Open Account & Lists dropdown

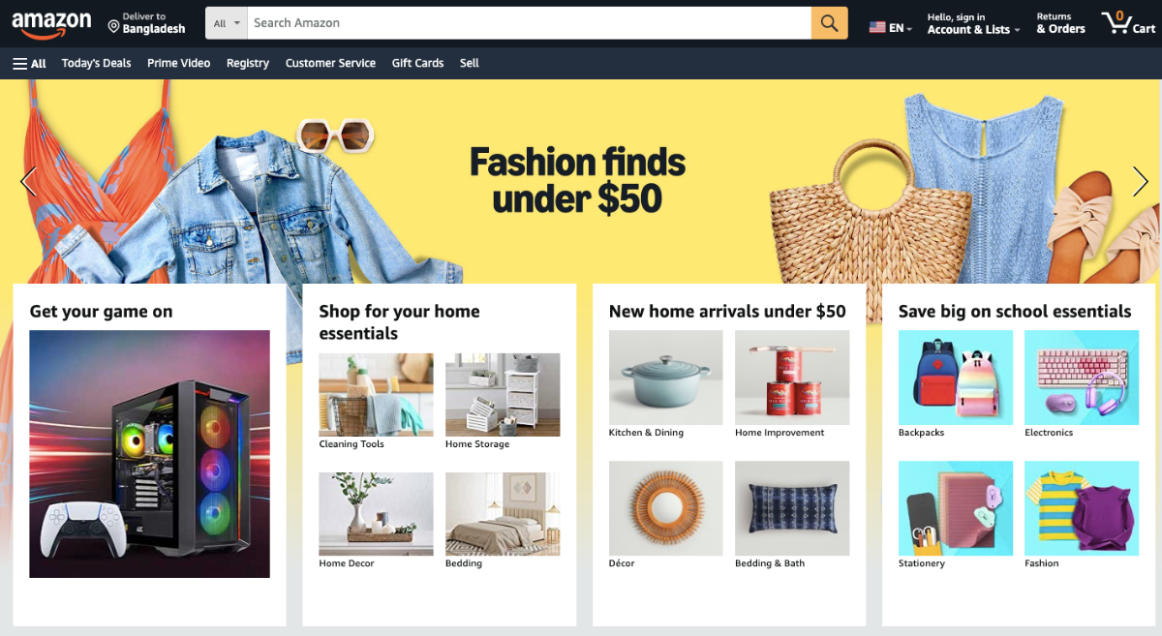coord(973,23)
